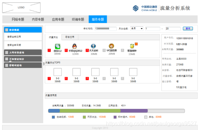This screenshot has height=130, width=200.
Task: Click the third TOP5 placeholder thumbnail
Action: (95, 72)
